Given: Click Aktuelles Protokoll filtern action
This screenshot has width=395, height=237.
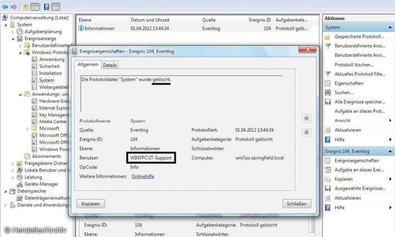Looking at the screenshot, I should click(360, 74).
